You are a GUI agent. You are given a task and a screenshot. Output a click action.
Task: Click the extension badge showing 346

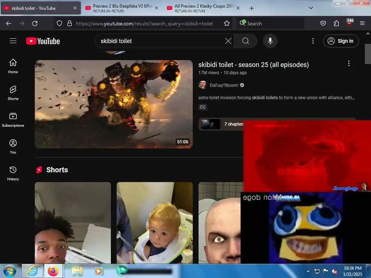(x=350, y=22)
